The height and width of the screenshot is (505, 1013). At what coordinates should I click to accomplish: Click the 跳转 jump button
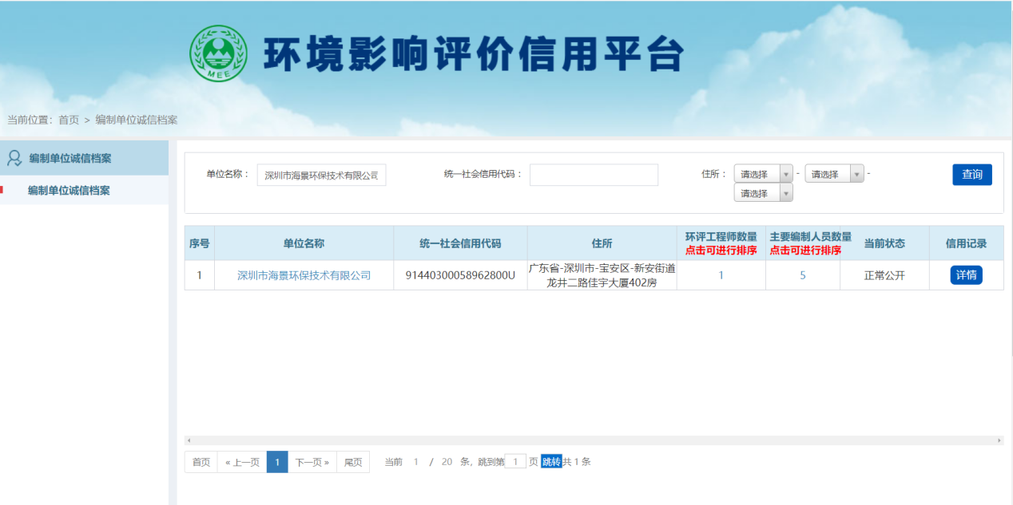tap(551, 461)
